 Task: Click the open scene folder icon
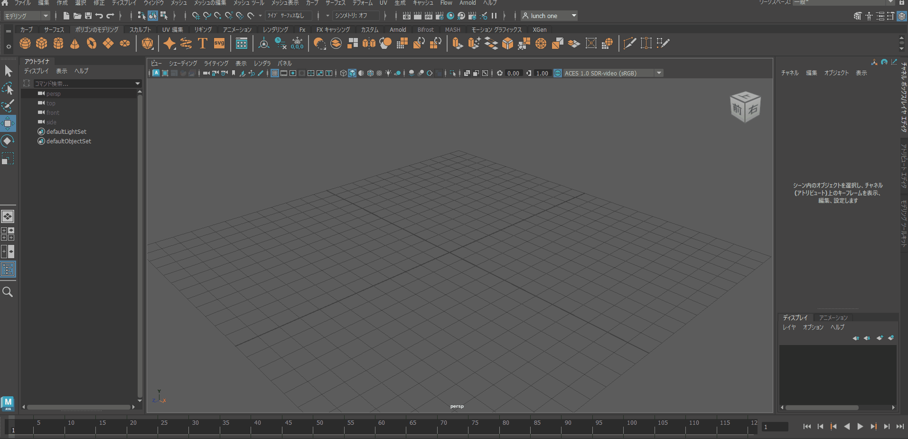click(x=77, y=16)
